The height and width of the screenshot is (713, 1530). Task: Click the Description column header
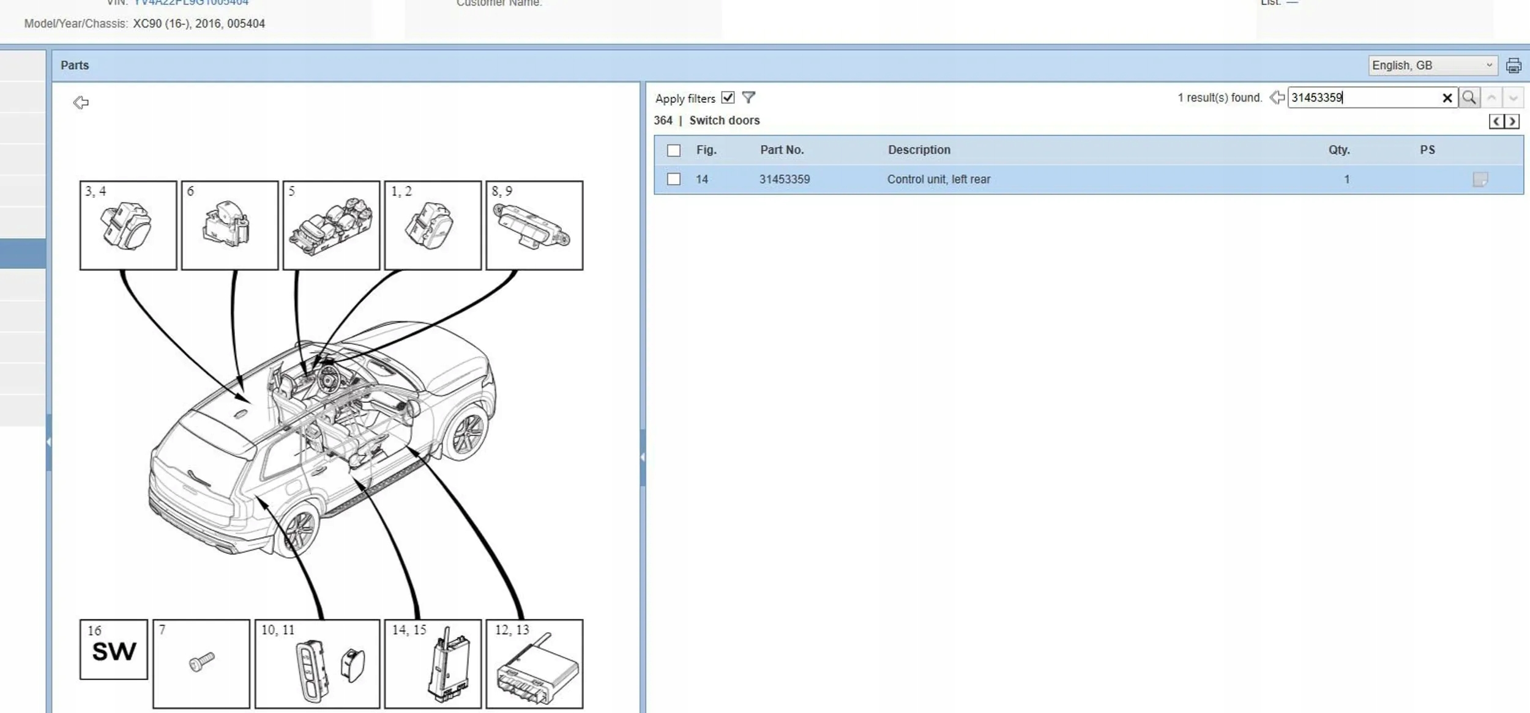coord(919,150)
